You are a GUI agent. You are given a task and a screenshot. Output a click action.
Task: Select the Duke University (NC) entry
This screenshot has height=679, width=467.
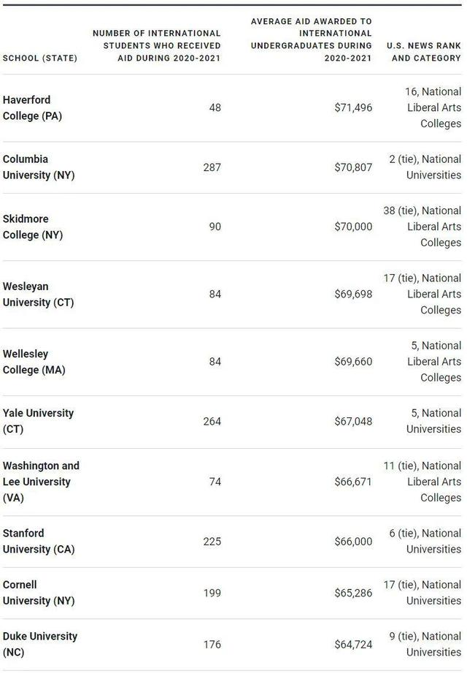click(39, 644)
